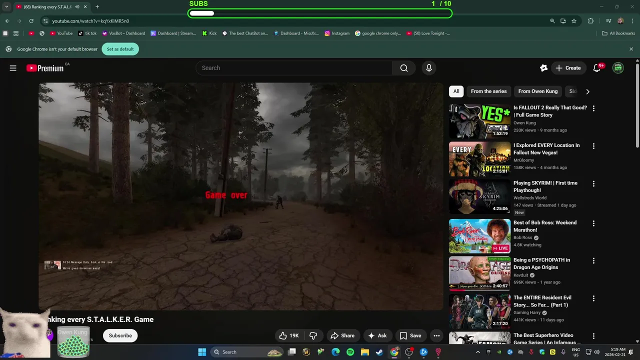
Task: Like the video (19K)
Action: point(288,335)
